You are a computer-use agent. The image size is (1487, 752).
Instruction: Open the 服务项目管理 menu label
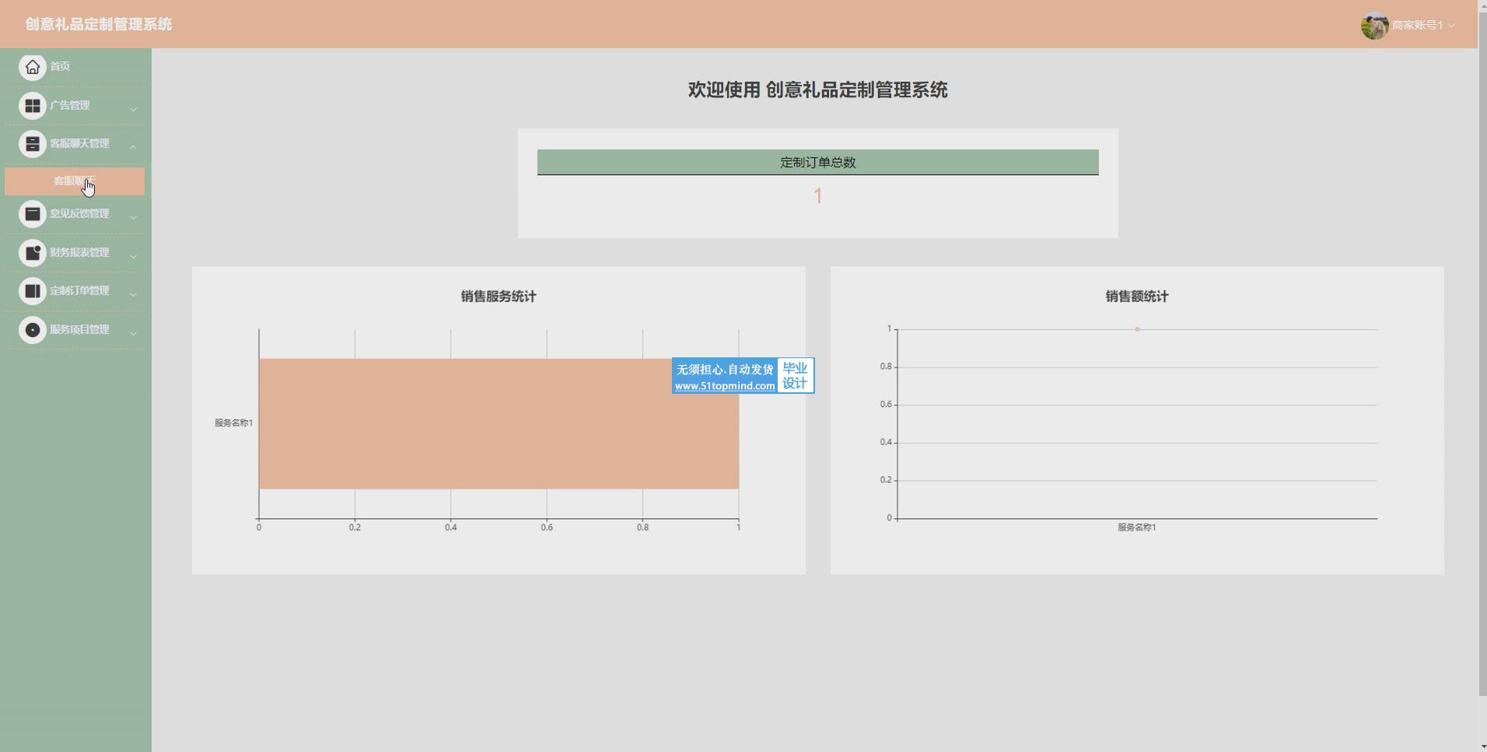pos(79,329)
